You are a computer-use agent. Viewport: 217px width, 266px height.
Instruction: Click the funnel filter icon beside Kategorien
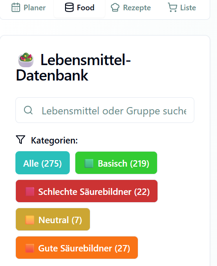tap(21, 140)
